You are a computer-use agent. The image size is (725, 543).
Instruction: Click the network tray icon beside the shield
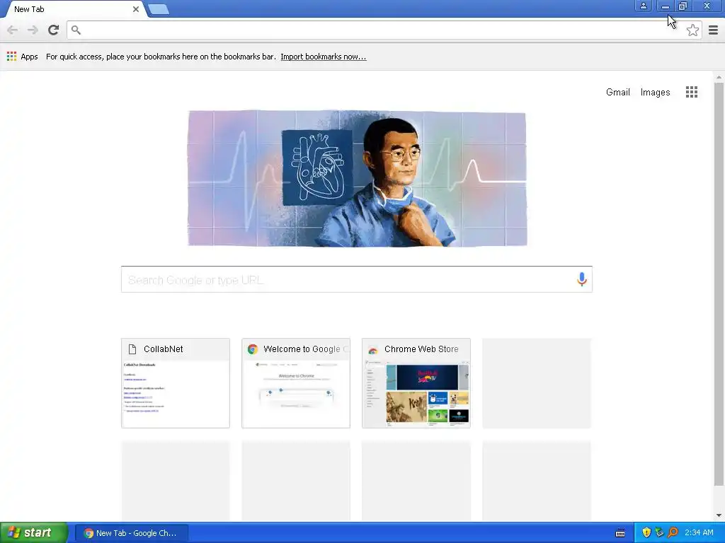coord(659,532)
